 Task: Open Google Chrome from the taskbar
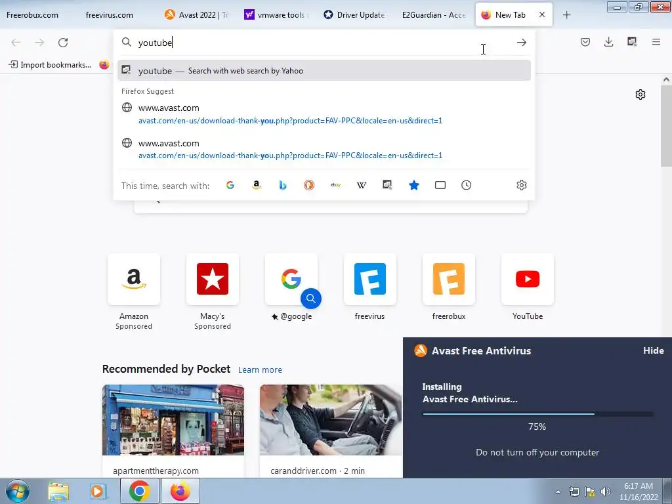point(139,491)
